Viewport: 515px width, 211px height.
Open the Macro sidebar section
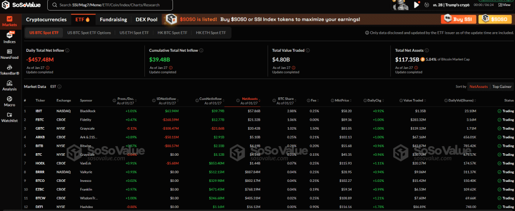coord(10,101)
